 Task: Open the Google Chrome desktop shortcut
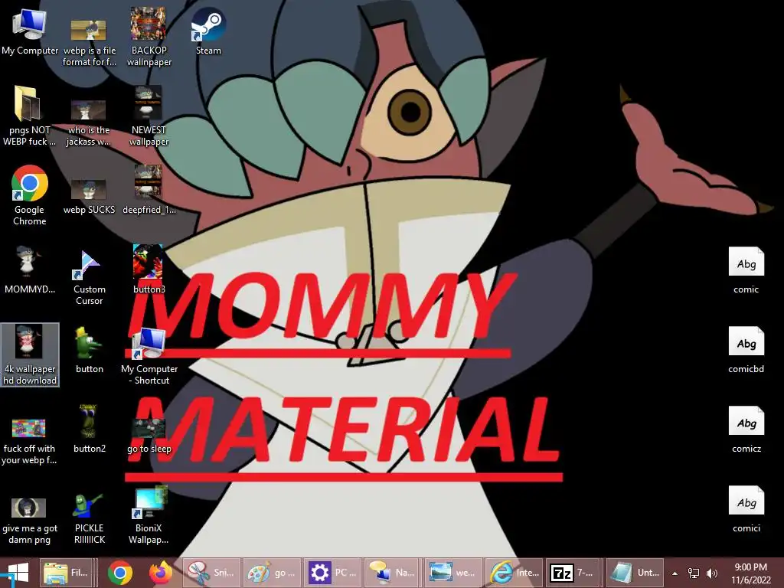point(30,195)
